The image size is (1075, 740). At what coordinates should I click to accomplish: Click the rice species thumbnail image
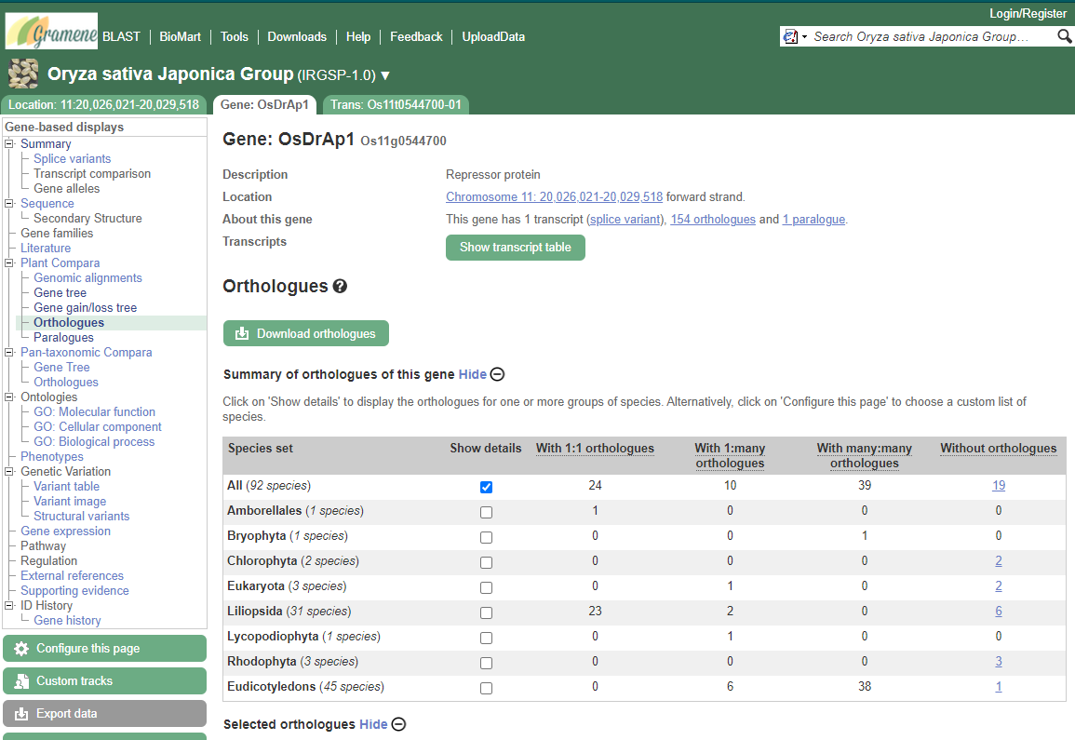click(x=23, y=74)
